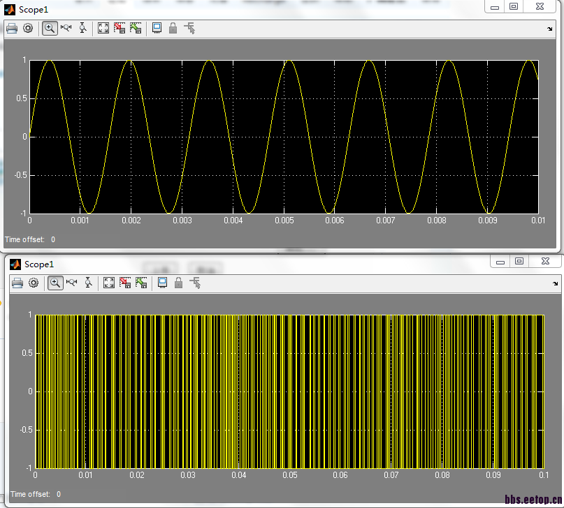Viewport: 564px width, 508px height.
Task: Click dock arrow at bottom scope toolbar right
Action: click(555, 283)
